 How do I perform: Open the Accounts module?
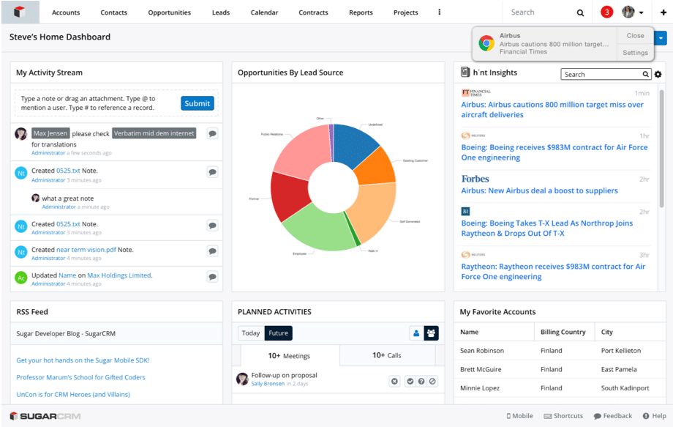66,12
